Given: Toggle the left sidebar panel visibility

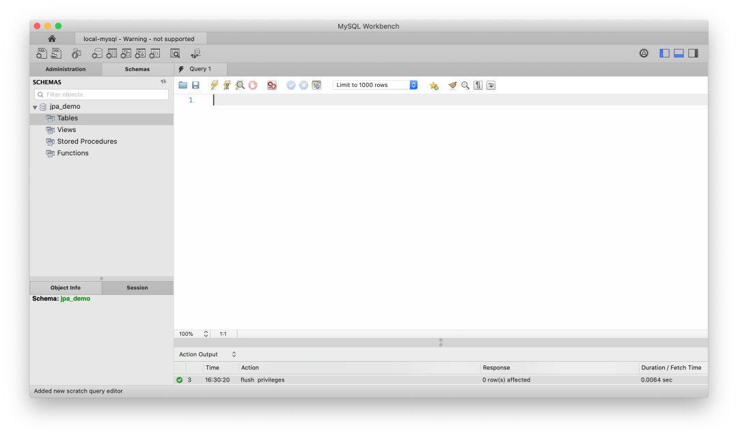Looking at the screenshot, I should click(664, 53).
